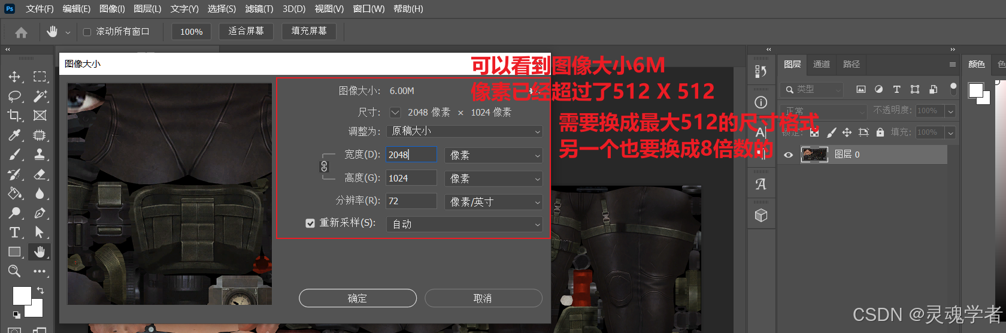Select the Frame tool
The image size is (1006, 333).
tap(40, 116)
